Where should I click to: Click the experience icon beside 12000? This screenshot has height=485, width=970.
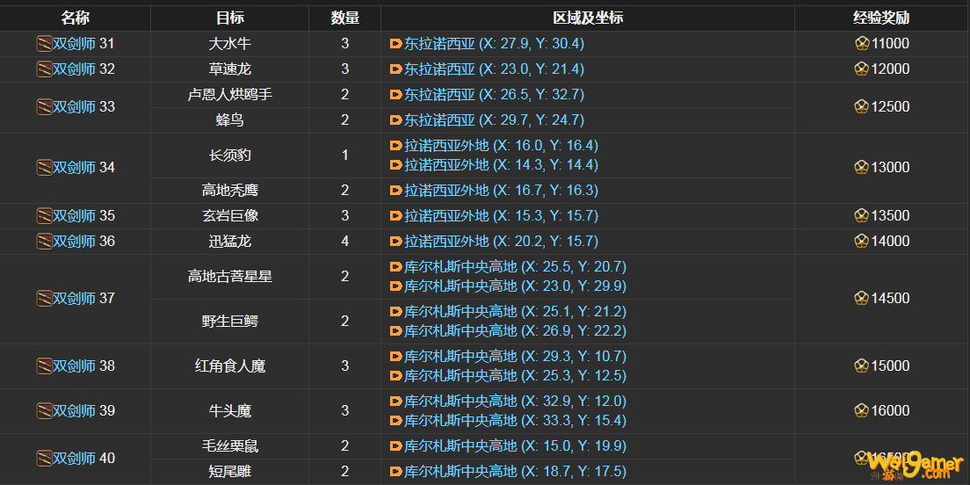coord(861,69)
